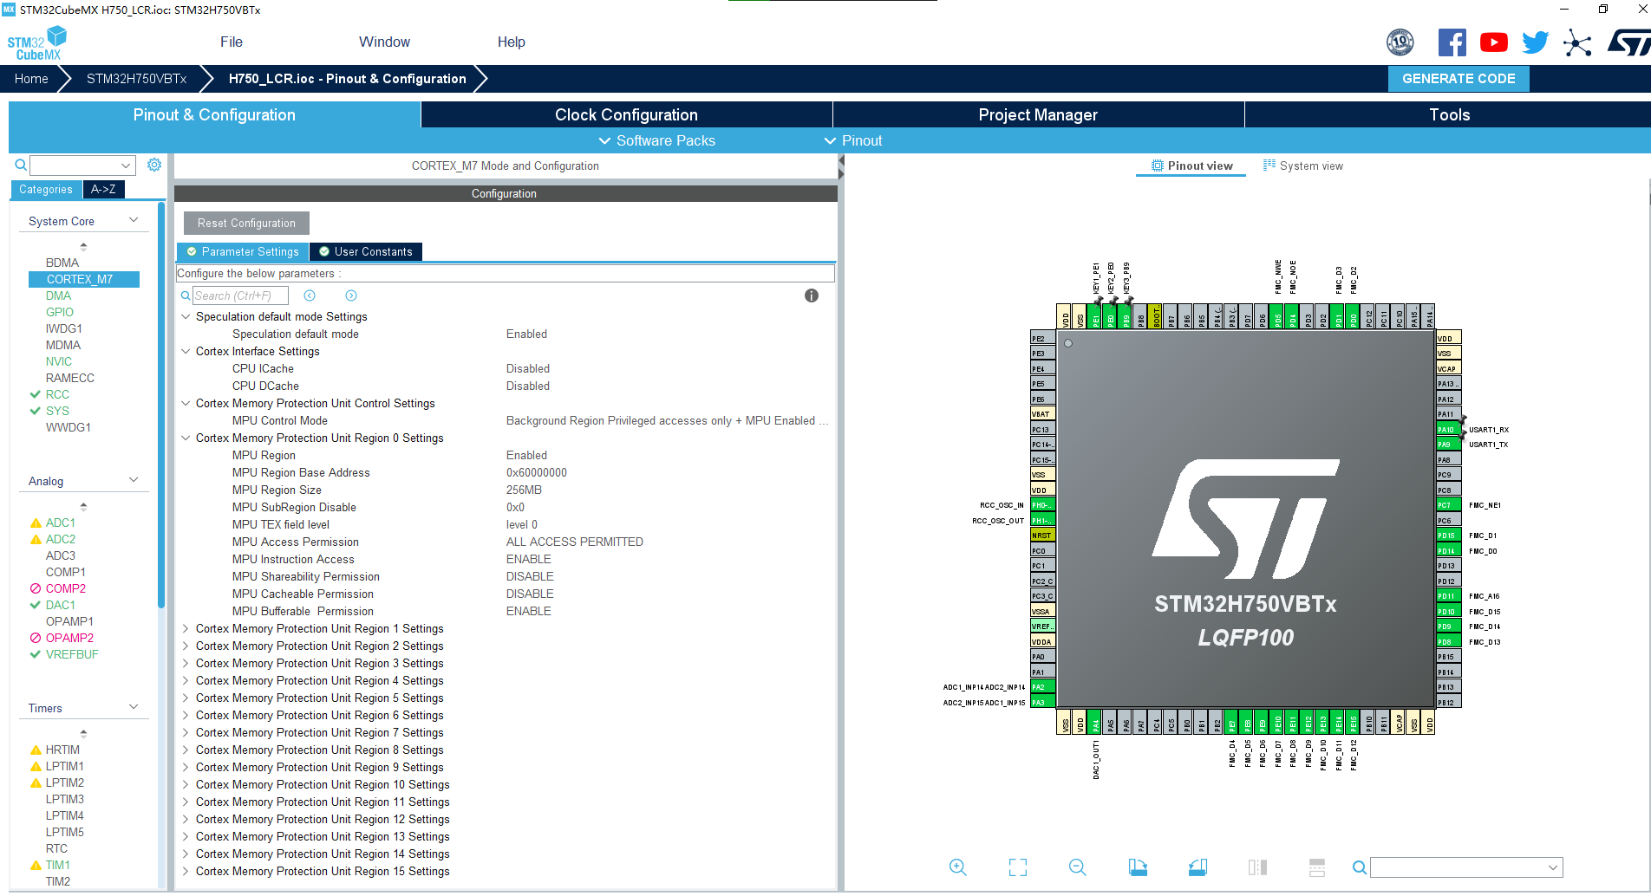Image resolution: width=1651 pixels, height=896 pixels.
Task: Open the Clock Configuration tab
Action: [625, 114]
